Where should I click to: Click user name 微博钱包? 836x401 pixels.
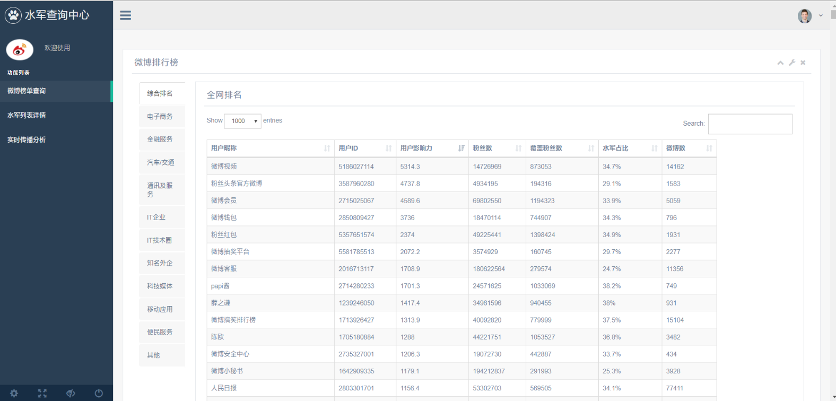coord(224,217)
